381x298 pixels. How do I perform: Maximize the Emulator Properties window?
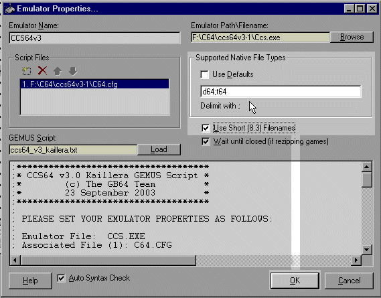click(x=360, y=9)
